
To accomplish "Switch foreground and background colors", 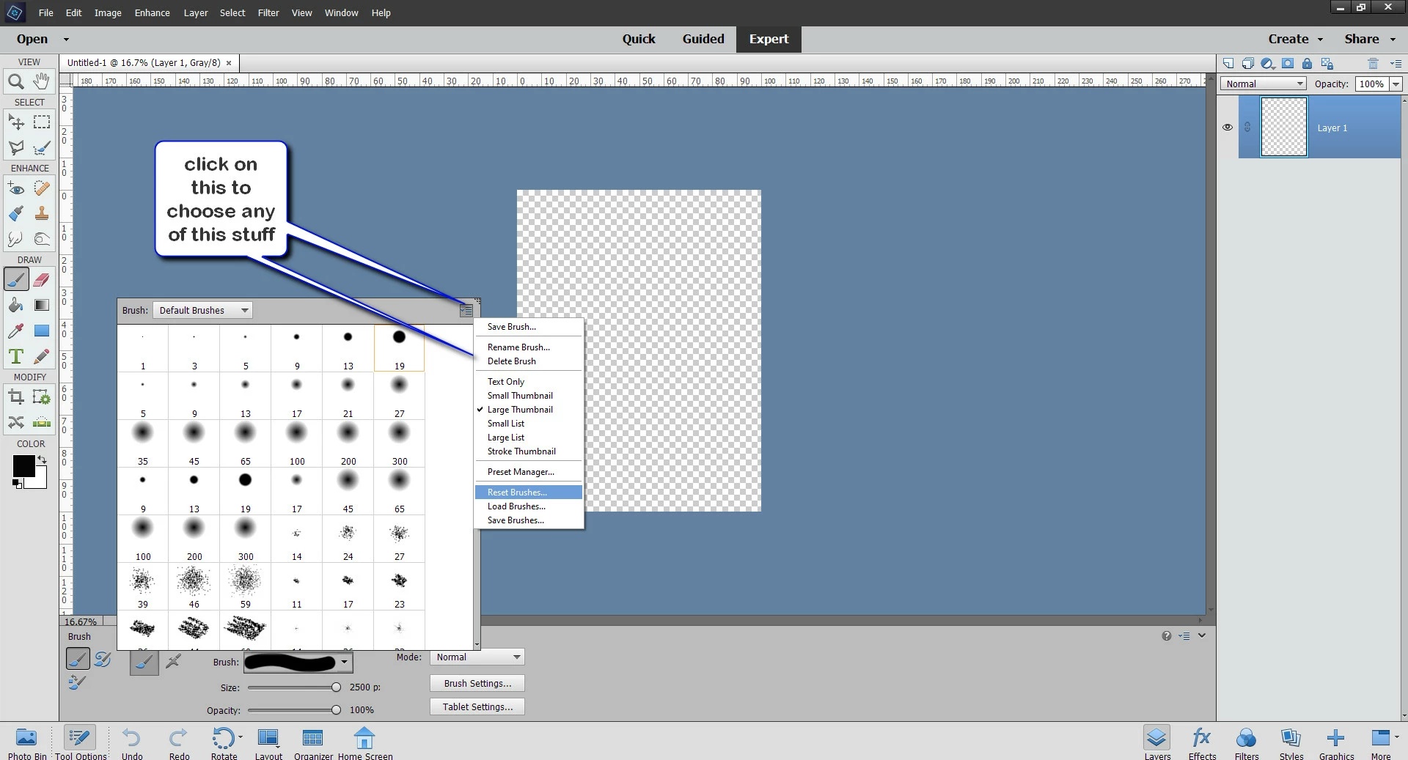I will (x=43, y=460).
